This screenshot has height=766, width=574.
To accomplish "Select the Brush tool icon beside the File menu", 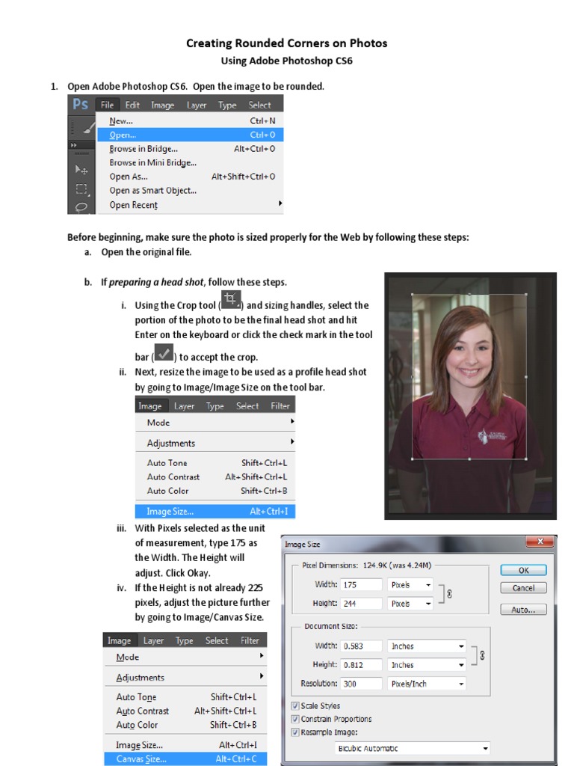I will (88, 128).
